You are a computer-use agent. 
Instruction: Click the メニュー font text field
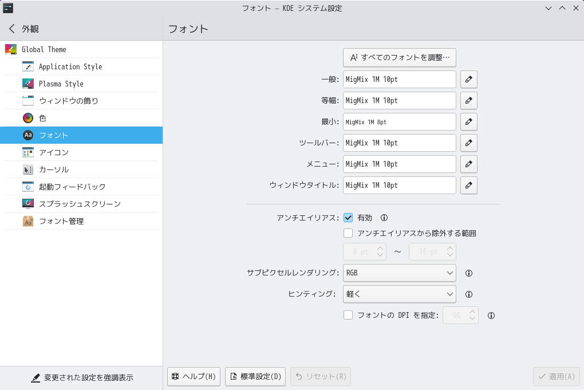tap(399, 164)
